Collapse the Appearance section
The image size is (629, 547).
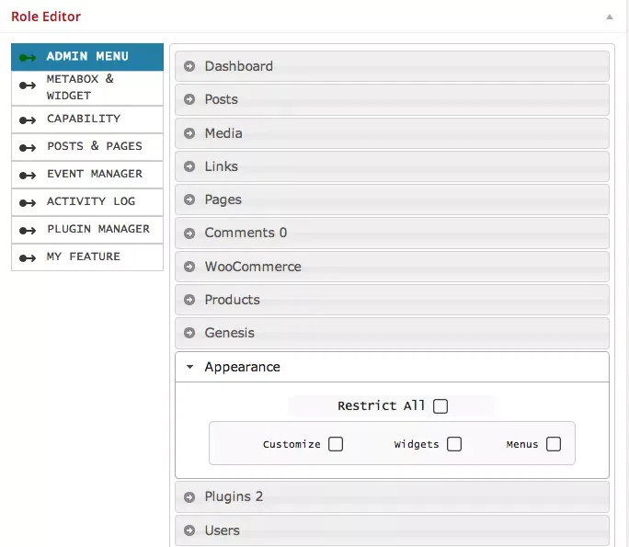(x=392, y=367)
